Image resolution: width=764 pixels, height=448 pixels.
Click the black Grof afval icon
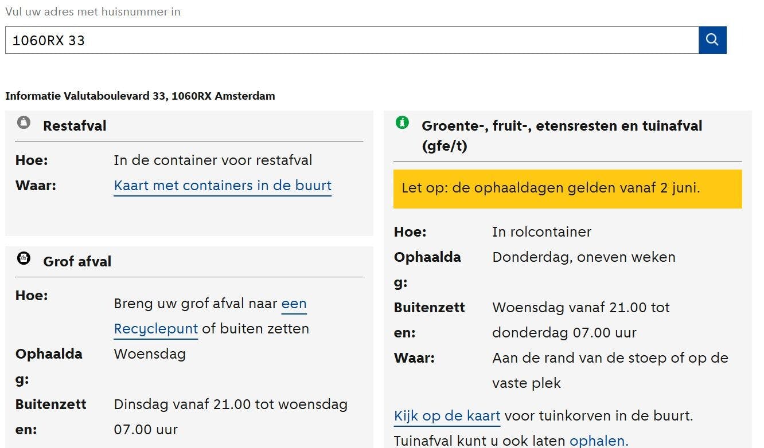tap(24, 258)
